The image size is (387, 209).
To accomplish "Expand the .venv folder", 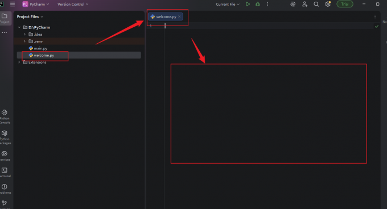I will pos(24,41).
